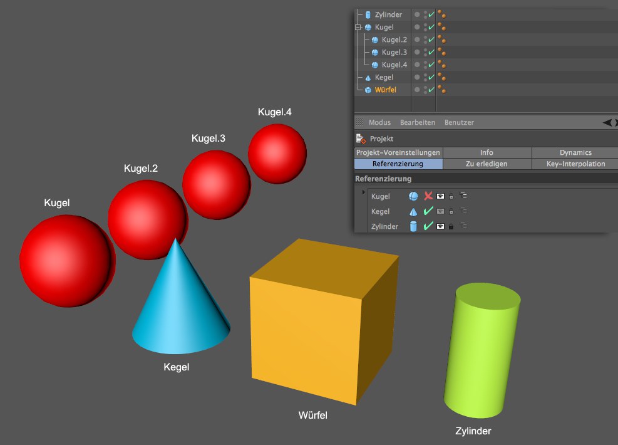Viewport: 618px width, 445px height.
Task: Toggle the red X on Kugel reference
Action: pos(428,196)
